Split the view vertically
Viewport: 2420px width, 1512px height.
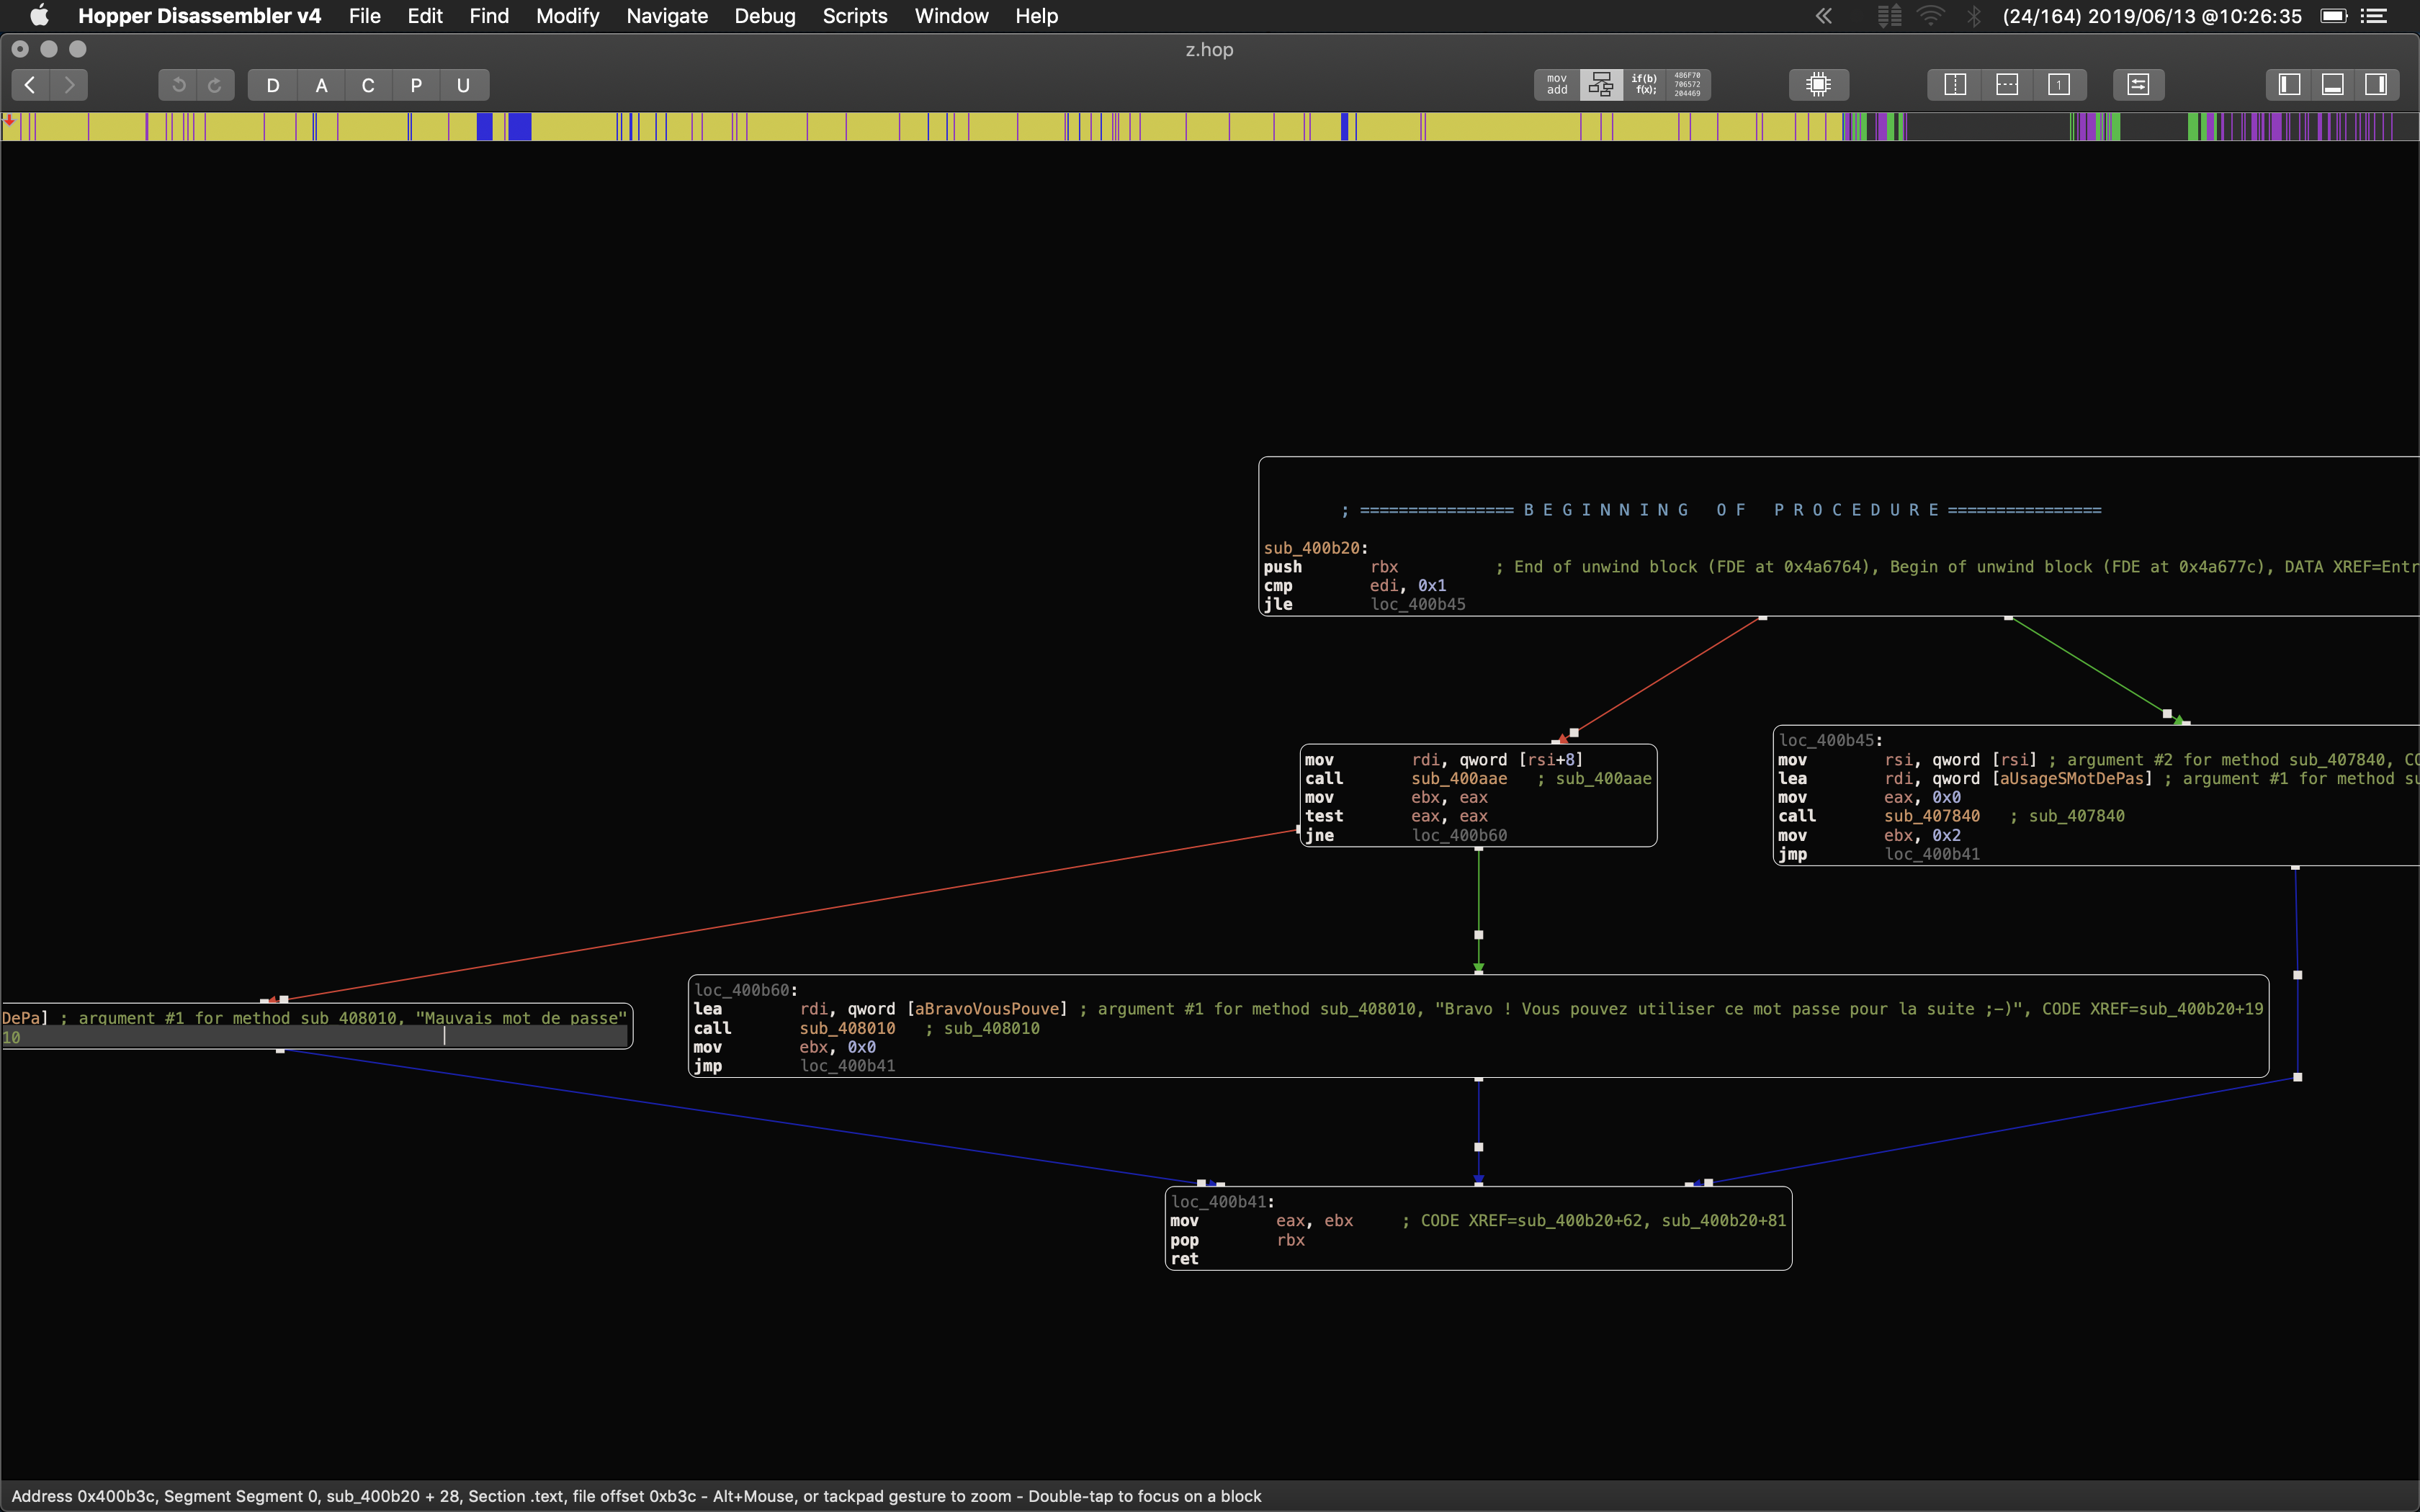point(1954,85)
